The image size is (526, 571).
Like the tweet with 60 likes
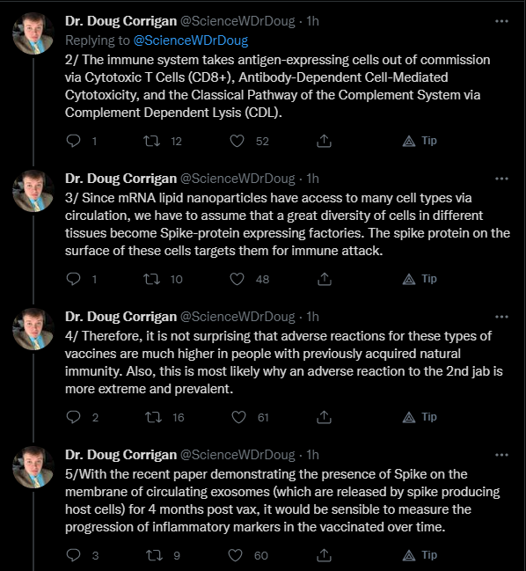tap(235, 555)
